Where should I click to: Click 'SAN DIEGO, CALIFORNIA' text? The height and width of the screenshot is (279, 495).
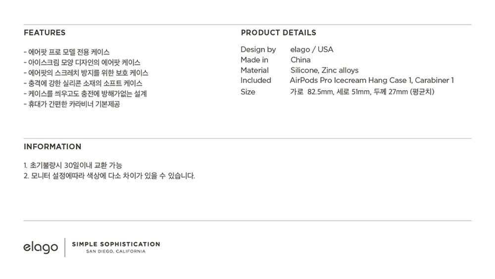pyautogui.click(x=116, y=252)
